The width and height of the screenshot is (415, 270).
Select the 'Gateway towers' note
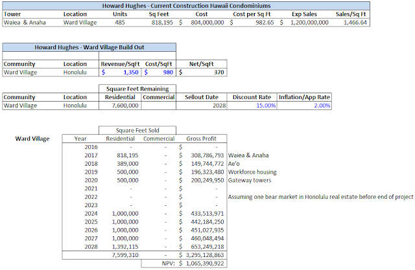[250, 180]
